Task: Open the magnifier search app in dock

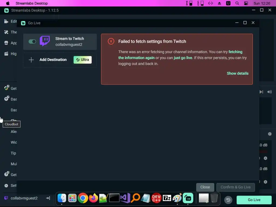Action: [136, 198]
